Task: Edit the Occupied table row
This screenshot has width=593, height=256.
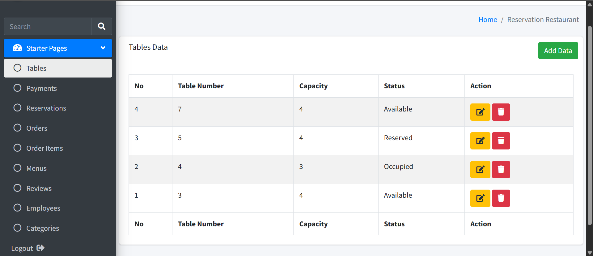Action: (480, 170)
